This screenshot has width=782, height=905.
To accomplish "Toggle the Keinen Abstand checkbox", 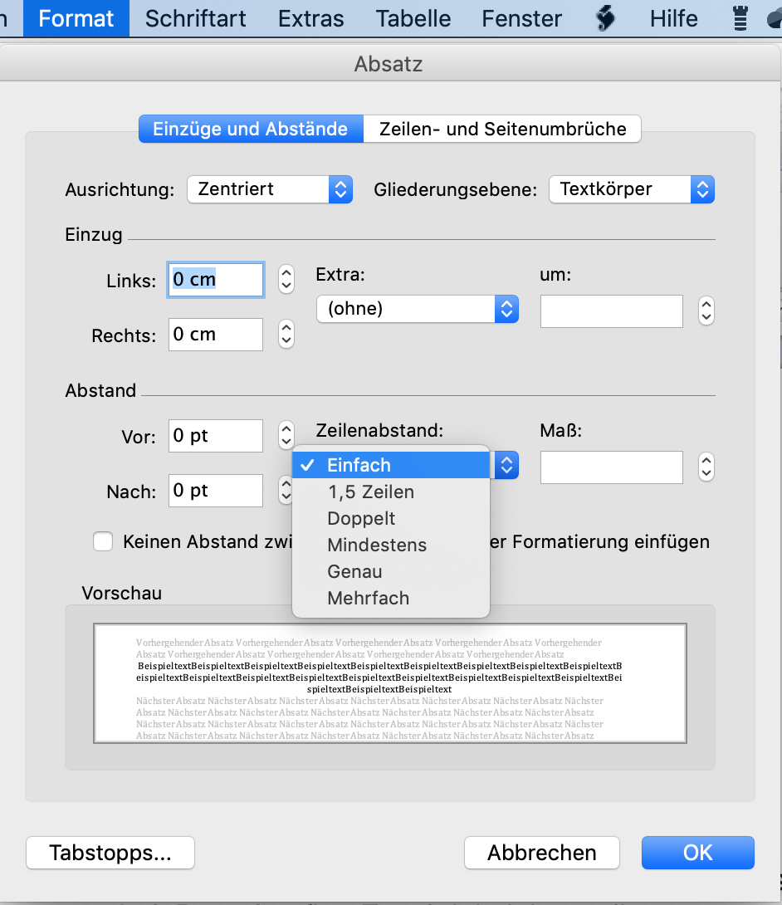I will tap(103, 541).
